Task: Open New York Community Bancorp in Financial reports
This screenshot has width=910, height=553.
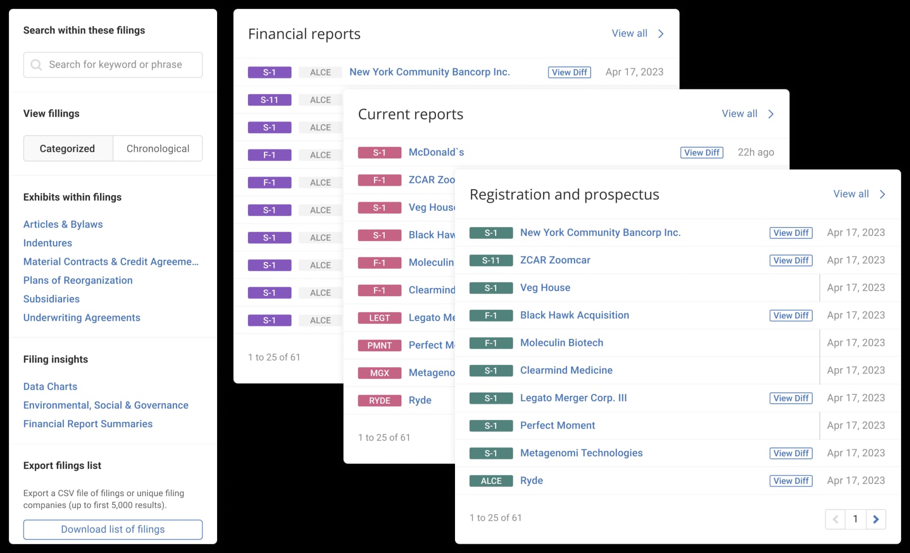Action: tap(429, 72)
